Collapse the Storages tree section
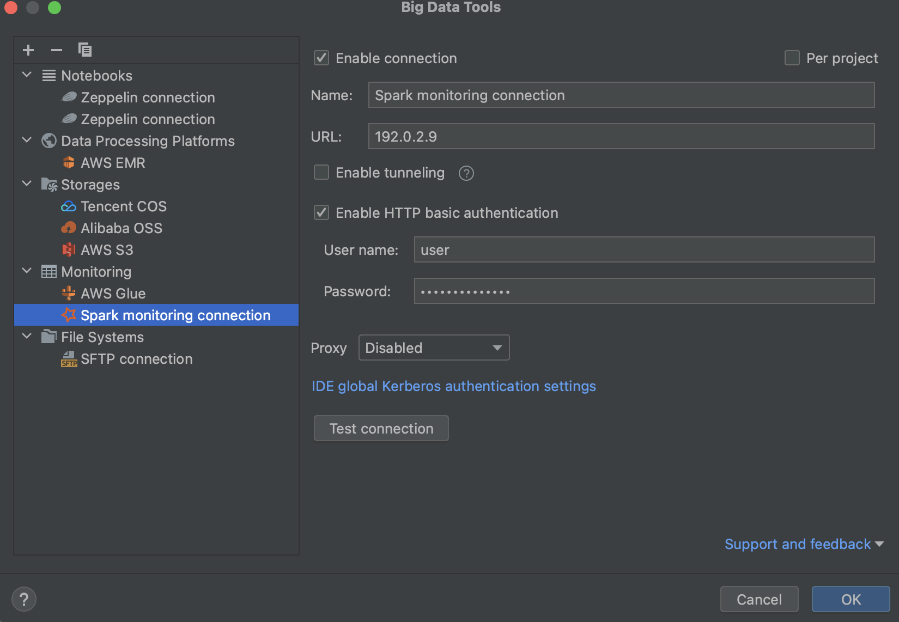Screen dimensions: 899x622 tap(26, 184)
